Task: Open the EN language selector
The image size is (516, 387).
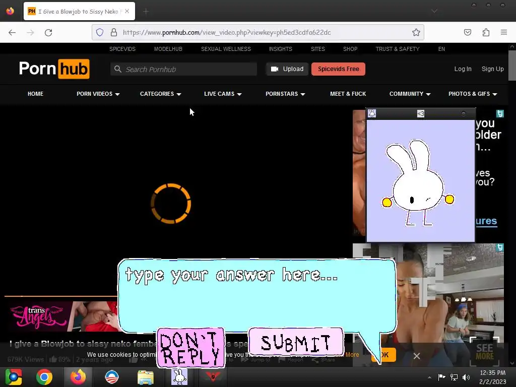Action: pyautogui.click(x=441, y=49)
